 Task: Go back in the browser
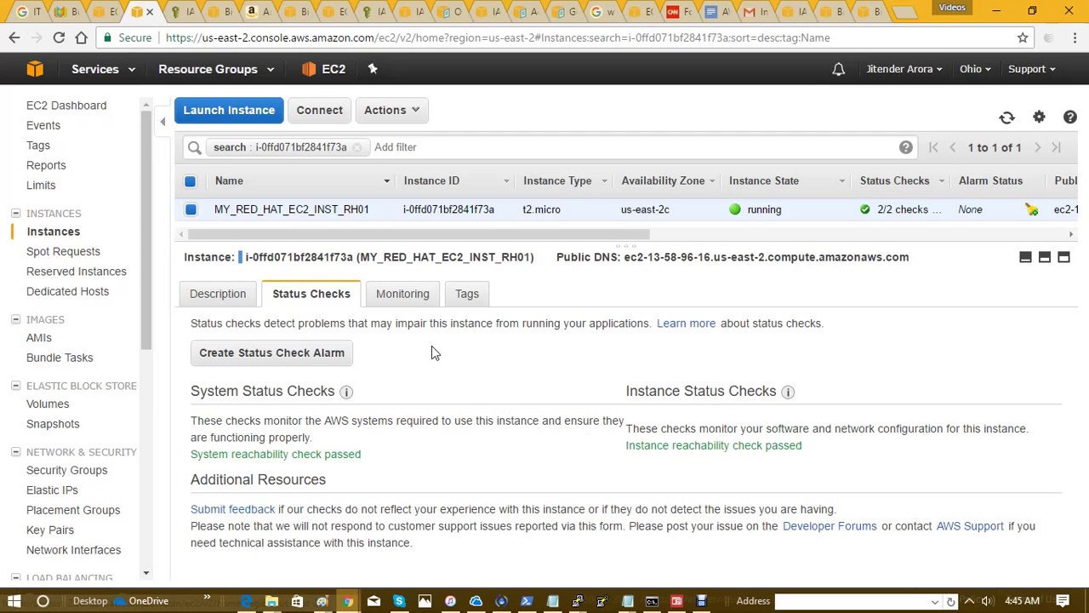pos(14,37)
